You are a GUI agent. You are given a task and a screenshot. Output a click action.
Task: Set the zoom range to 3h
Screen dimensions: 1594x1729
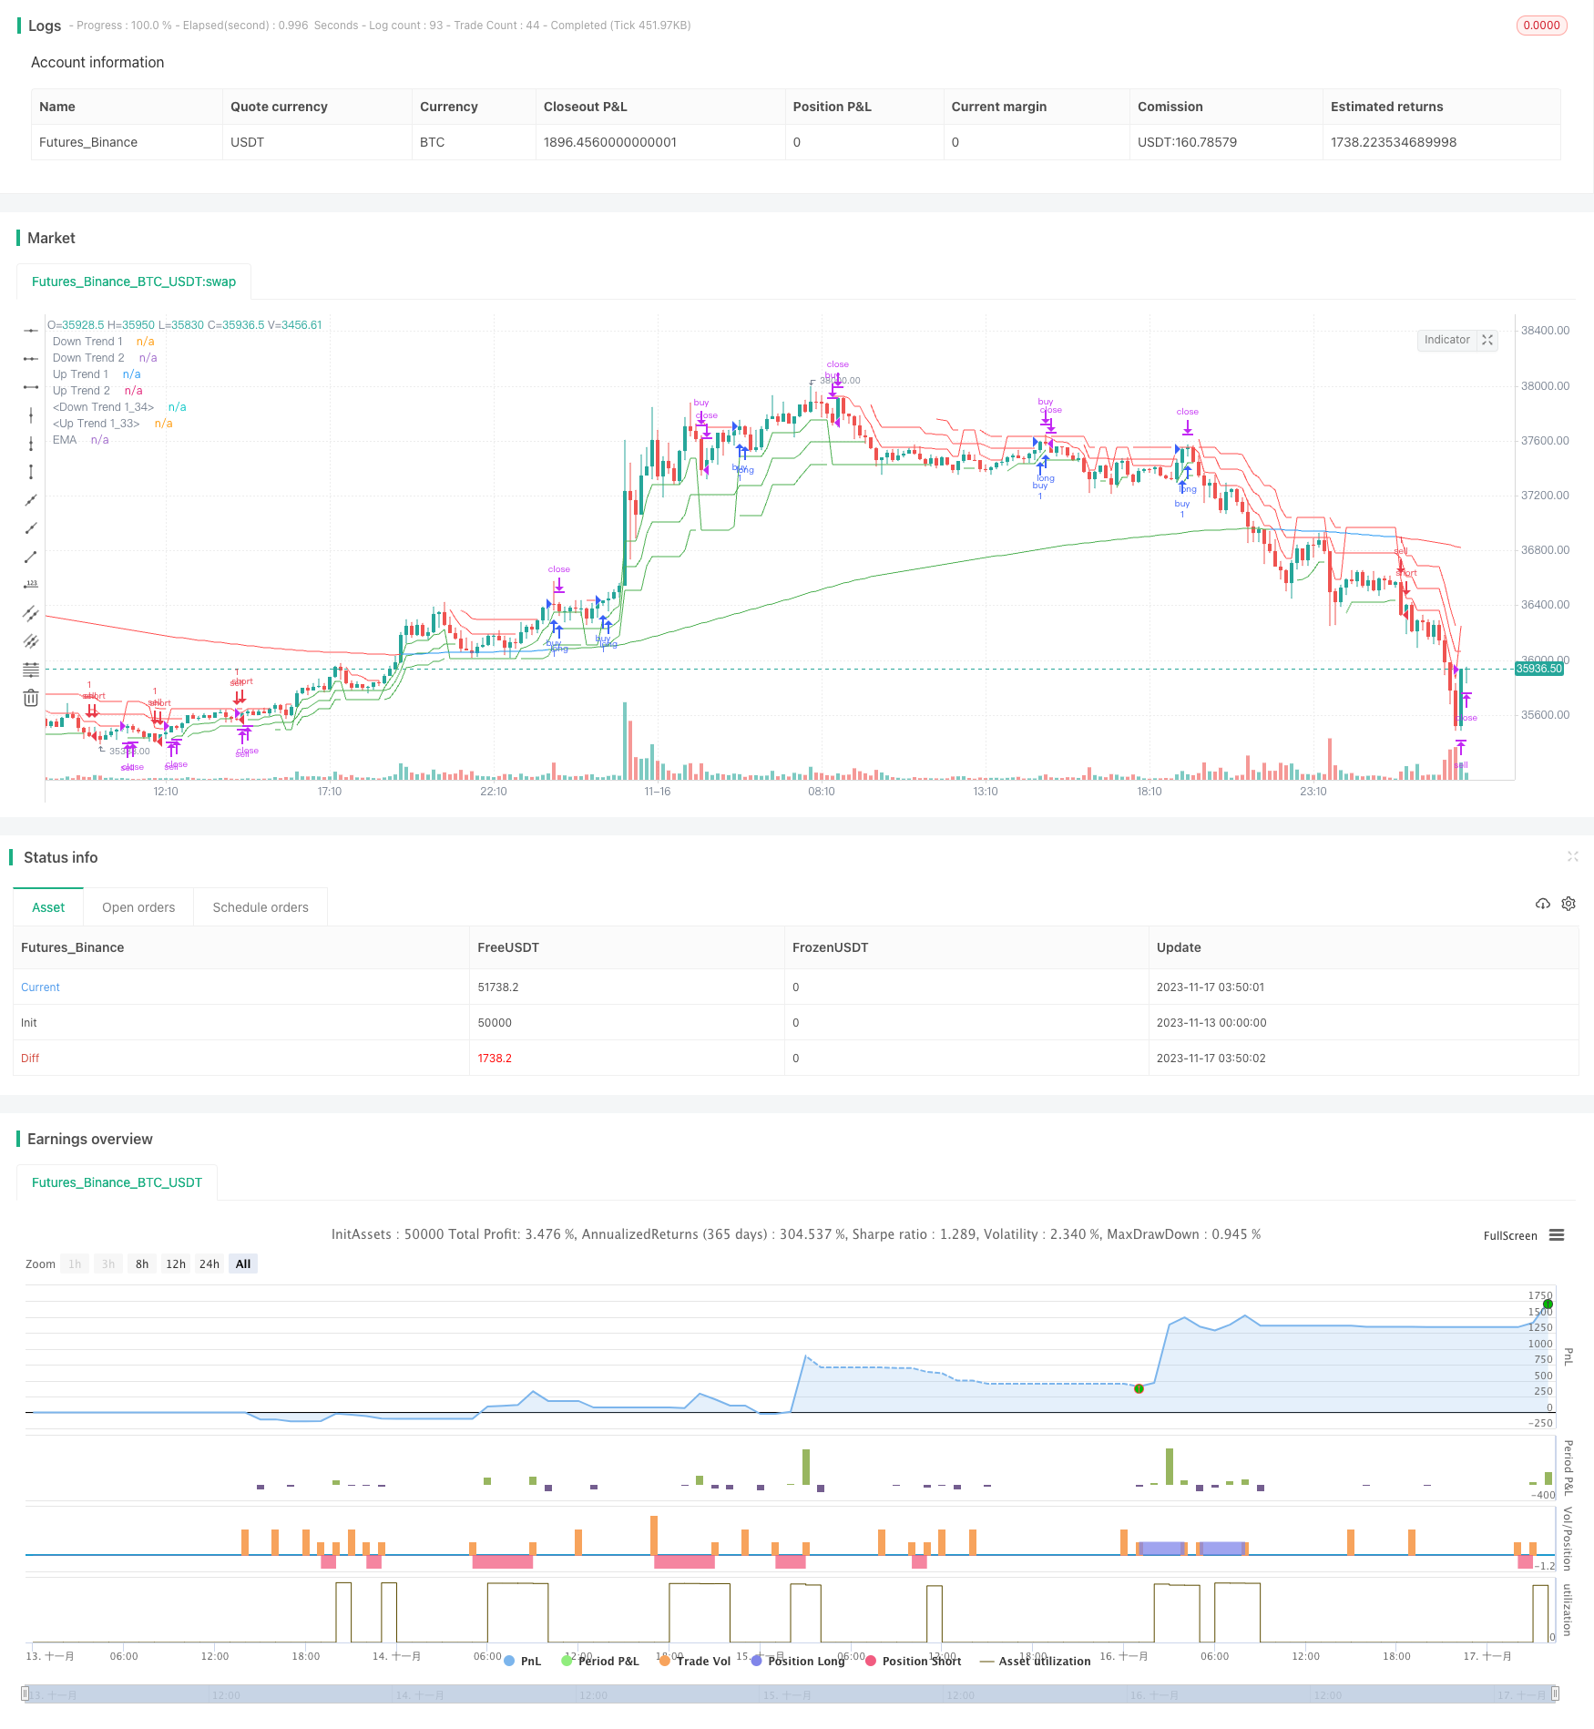click(x=108, y=1263)
